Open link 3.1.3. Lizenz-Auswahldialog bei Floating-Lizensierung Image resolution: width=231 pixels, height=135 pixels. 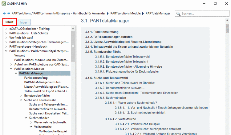[123, 42]
